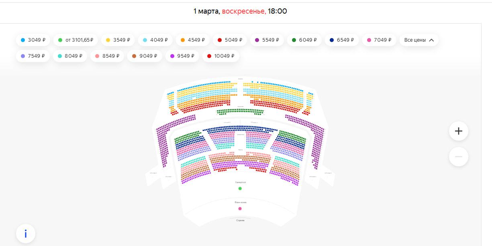492x246 pixels.
Task: Pick the 6549 ₽ price chip
Action: [x=341, y=40]
